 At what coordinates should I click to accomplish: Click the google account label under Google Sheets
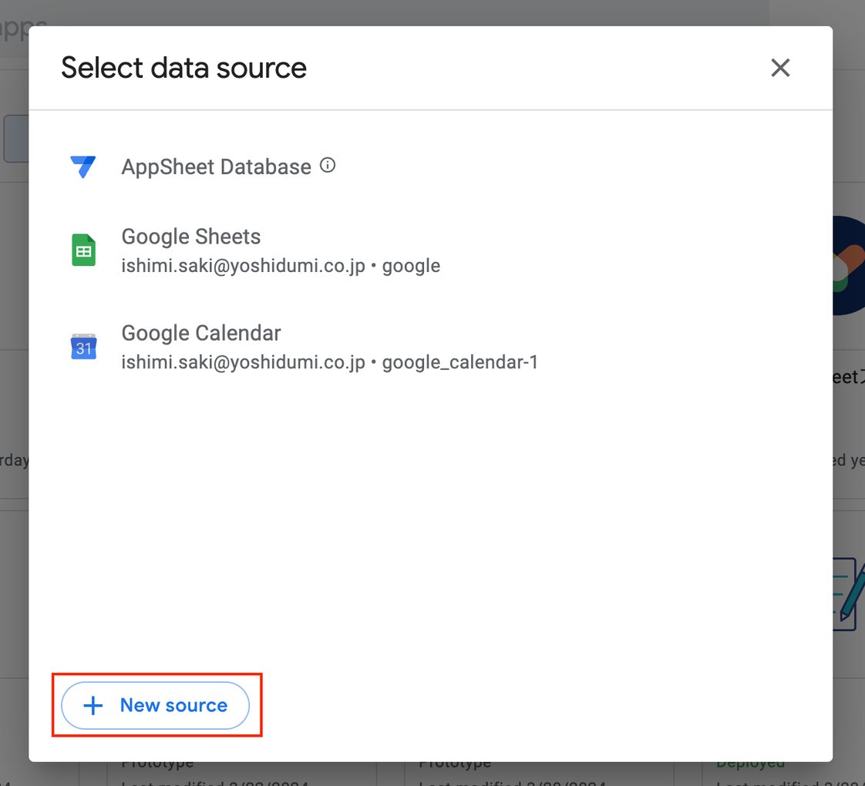point(411,265)
